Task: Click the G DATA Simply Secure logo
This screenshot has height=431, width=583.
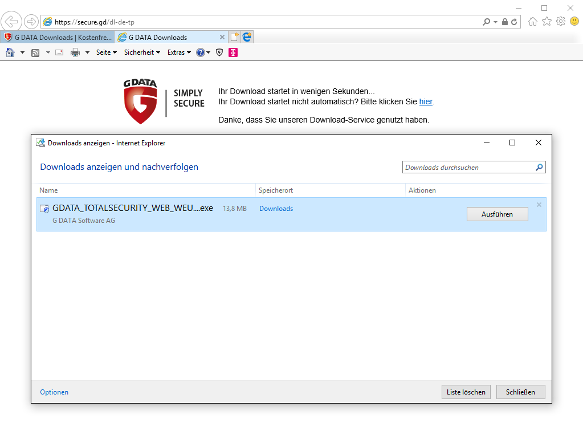Action: coord(164,101)
